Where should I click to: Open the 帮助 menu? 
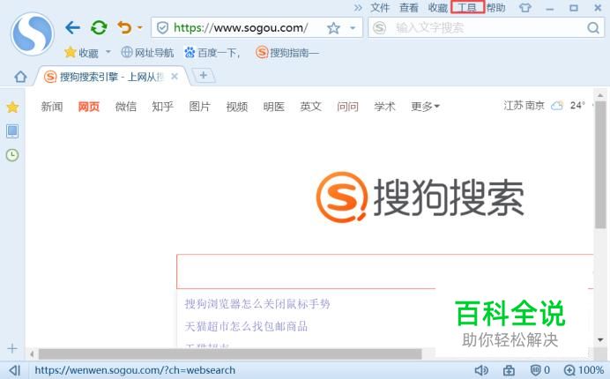point(496,7)
